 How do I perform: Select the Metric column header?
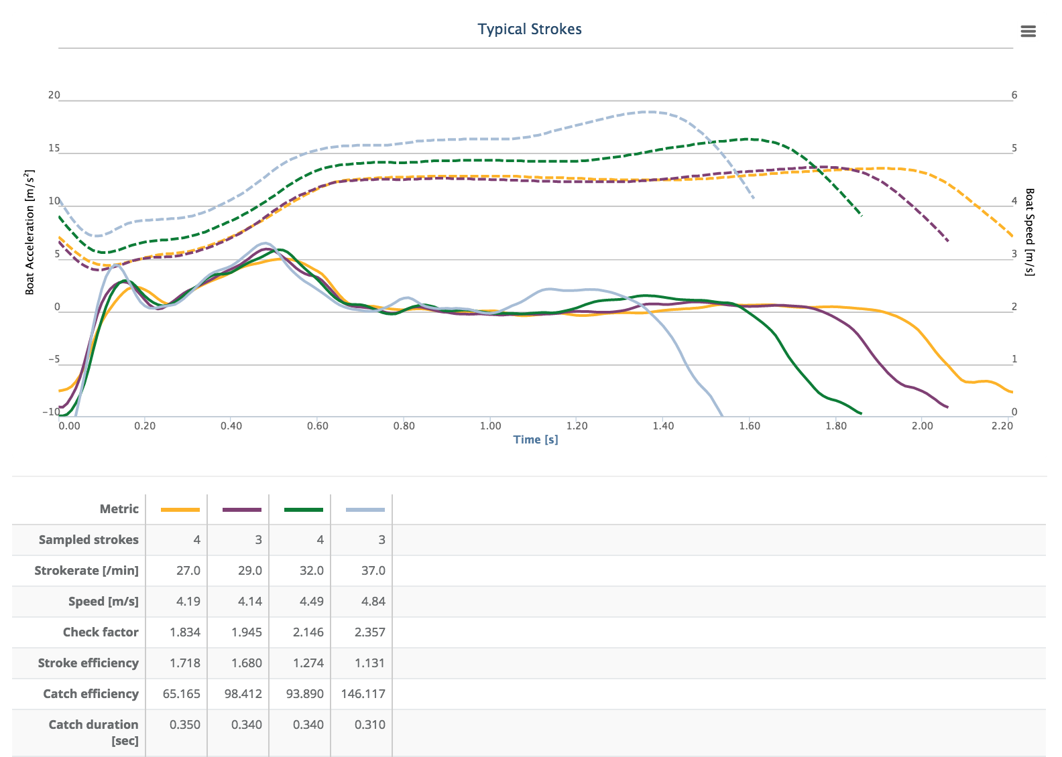(119, 509)
